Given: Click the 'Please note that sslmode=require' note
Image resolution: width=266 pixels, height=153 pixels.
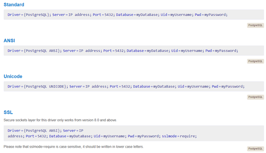Looking at the screenshot, I should [74, 147].
